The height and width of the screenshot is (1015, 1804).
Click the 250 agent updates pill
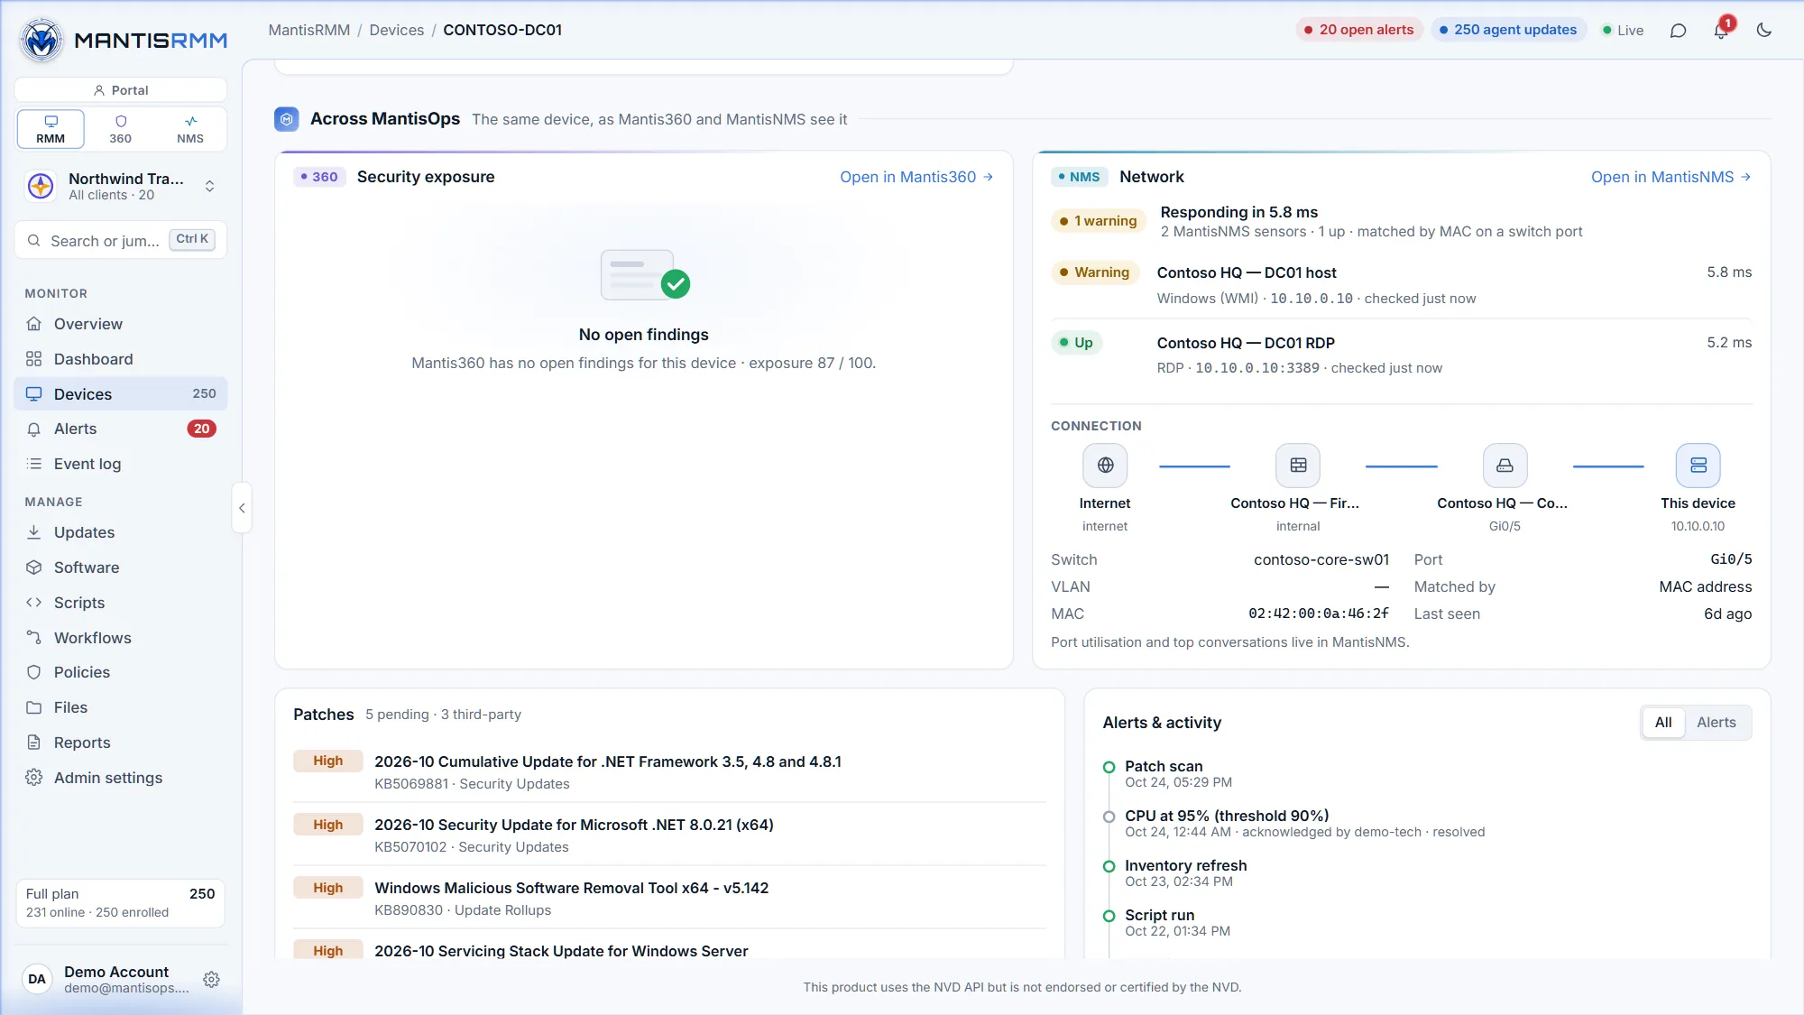pos(1508,30)
